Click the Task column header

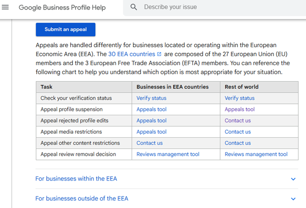coord(84,87)
